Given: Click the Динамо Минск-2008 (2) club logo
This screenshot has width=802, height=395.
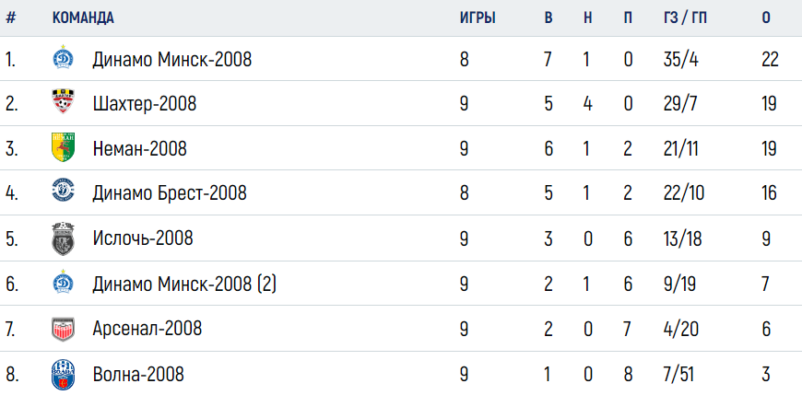Looking at the screenshot, I should pyautogui.click(x=63, y=282).
